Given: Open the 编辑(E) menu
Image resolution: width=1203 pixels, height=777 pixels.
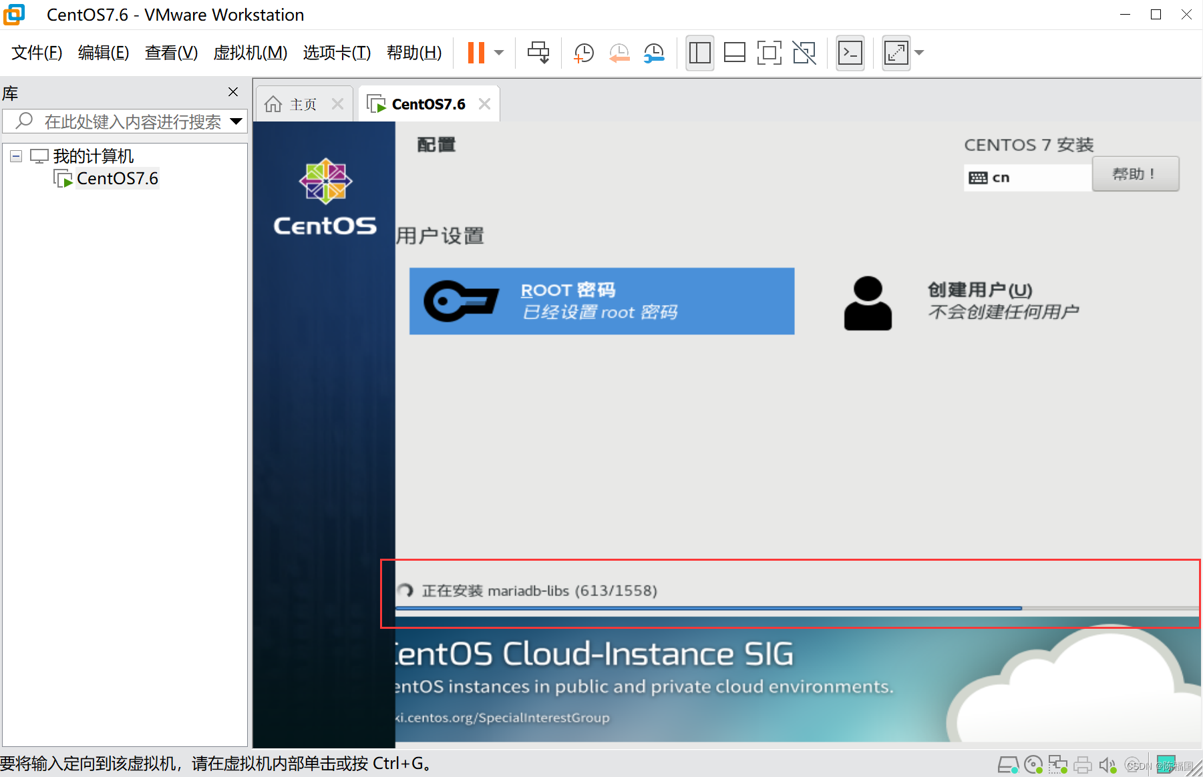Looking at the screenshot, I should [104, 53].
